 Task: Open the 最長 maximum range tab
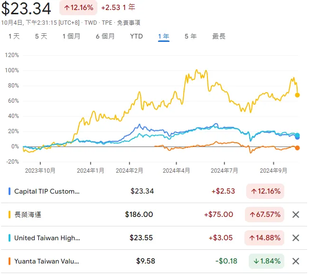click(219, 36)
